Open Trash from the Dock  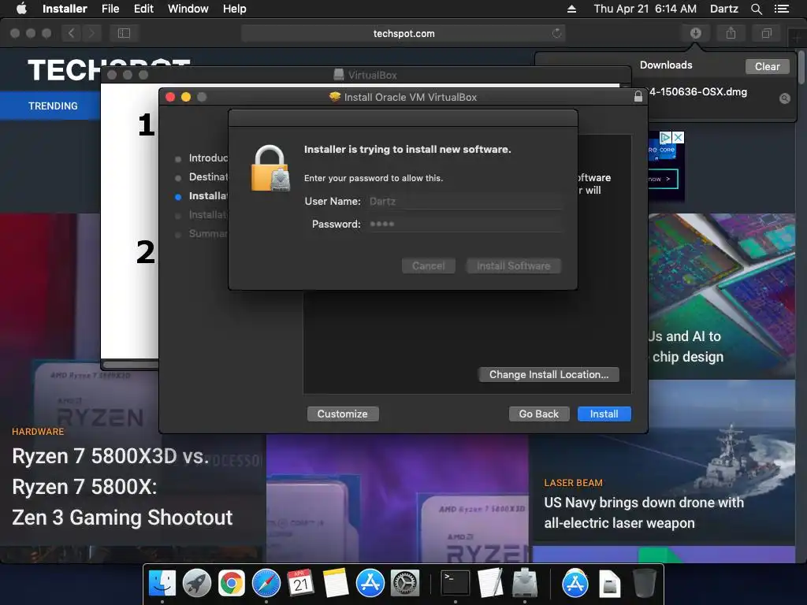[644, 584]
